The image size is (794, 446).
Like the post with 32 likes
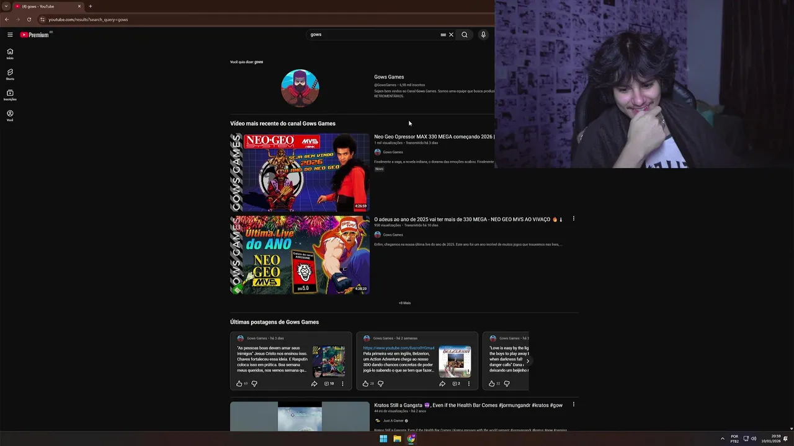491,383
